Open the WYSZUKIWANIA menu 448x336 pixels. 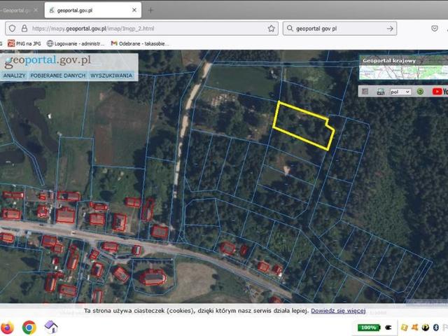point(111,75)
